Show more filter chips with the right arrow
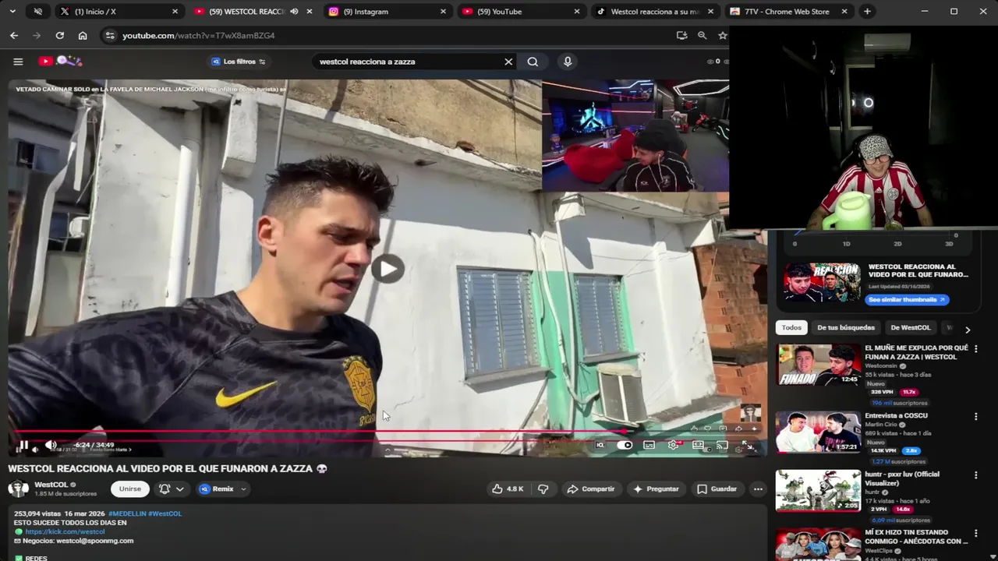998x561 pixels. [x=968, y=330]
